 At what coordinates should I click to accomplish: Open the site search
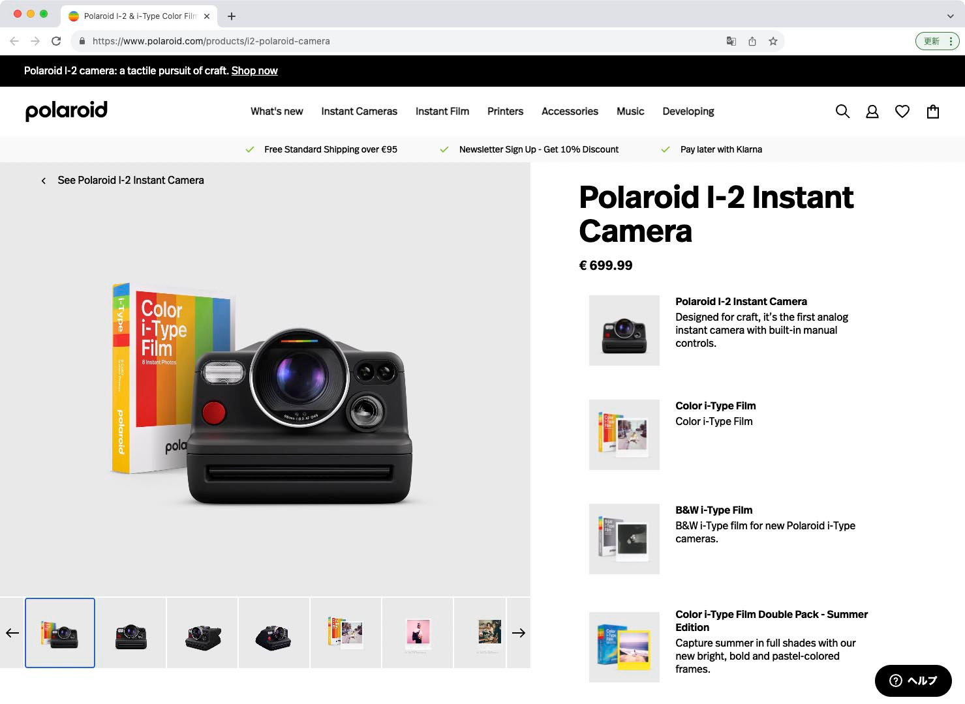pos(842,111)
